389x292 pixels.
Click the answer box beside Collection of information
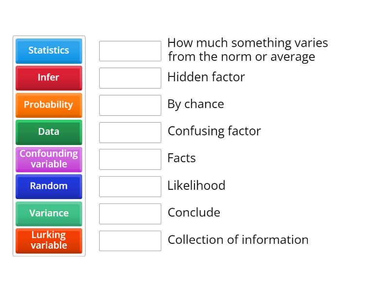130,240
